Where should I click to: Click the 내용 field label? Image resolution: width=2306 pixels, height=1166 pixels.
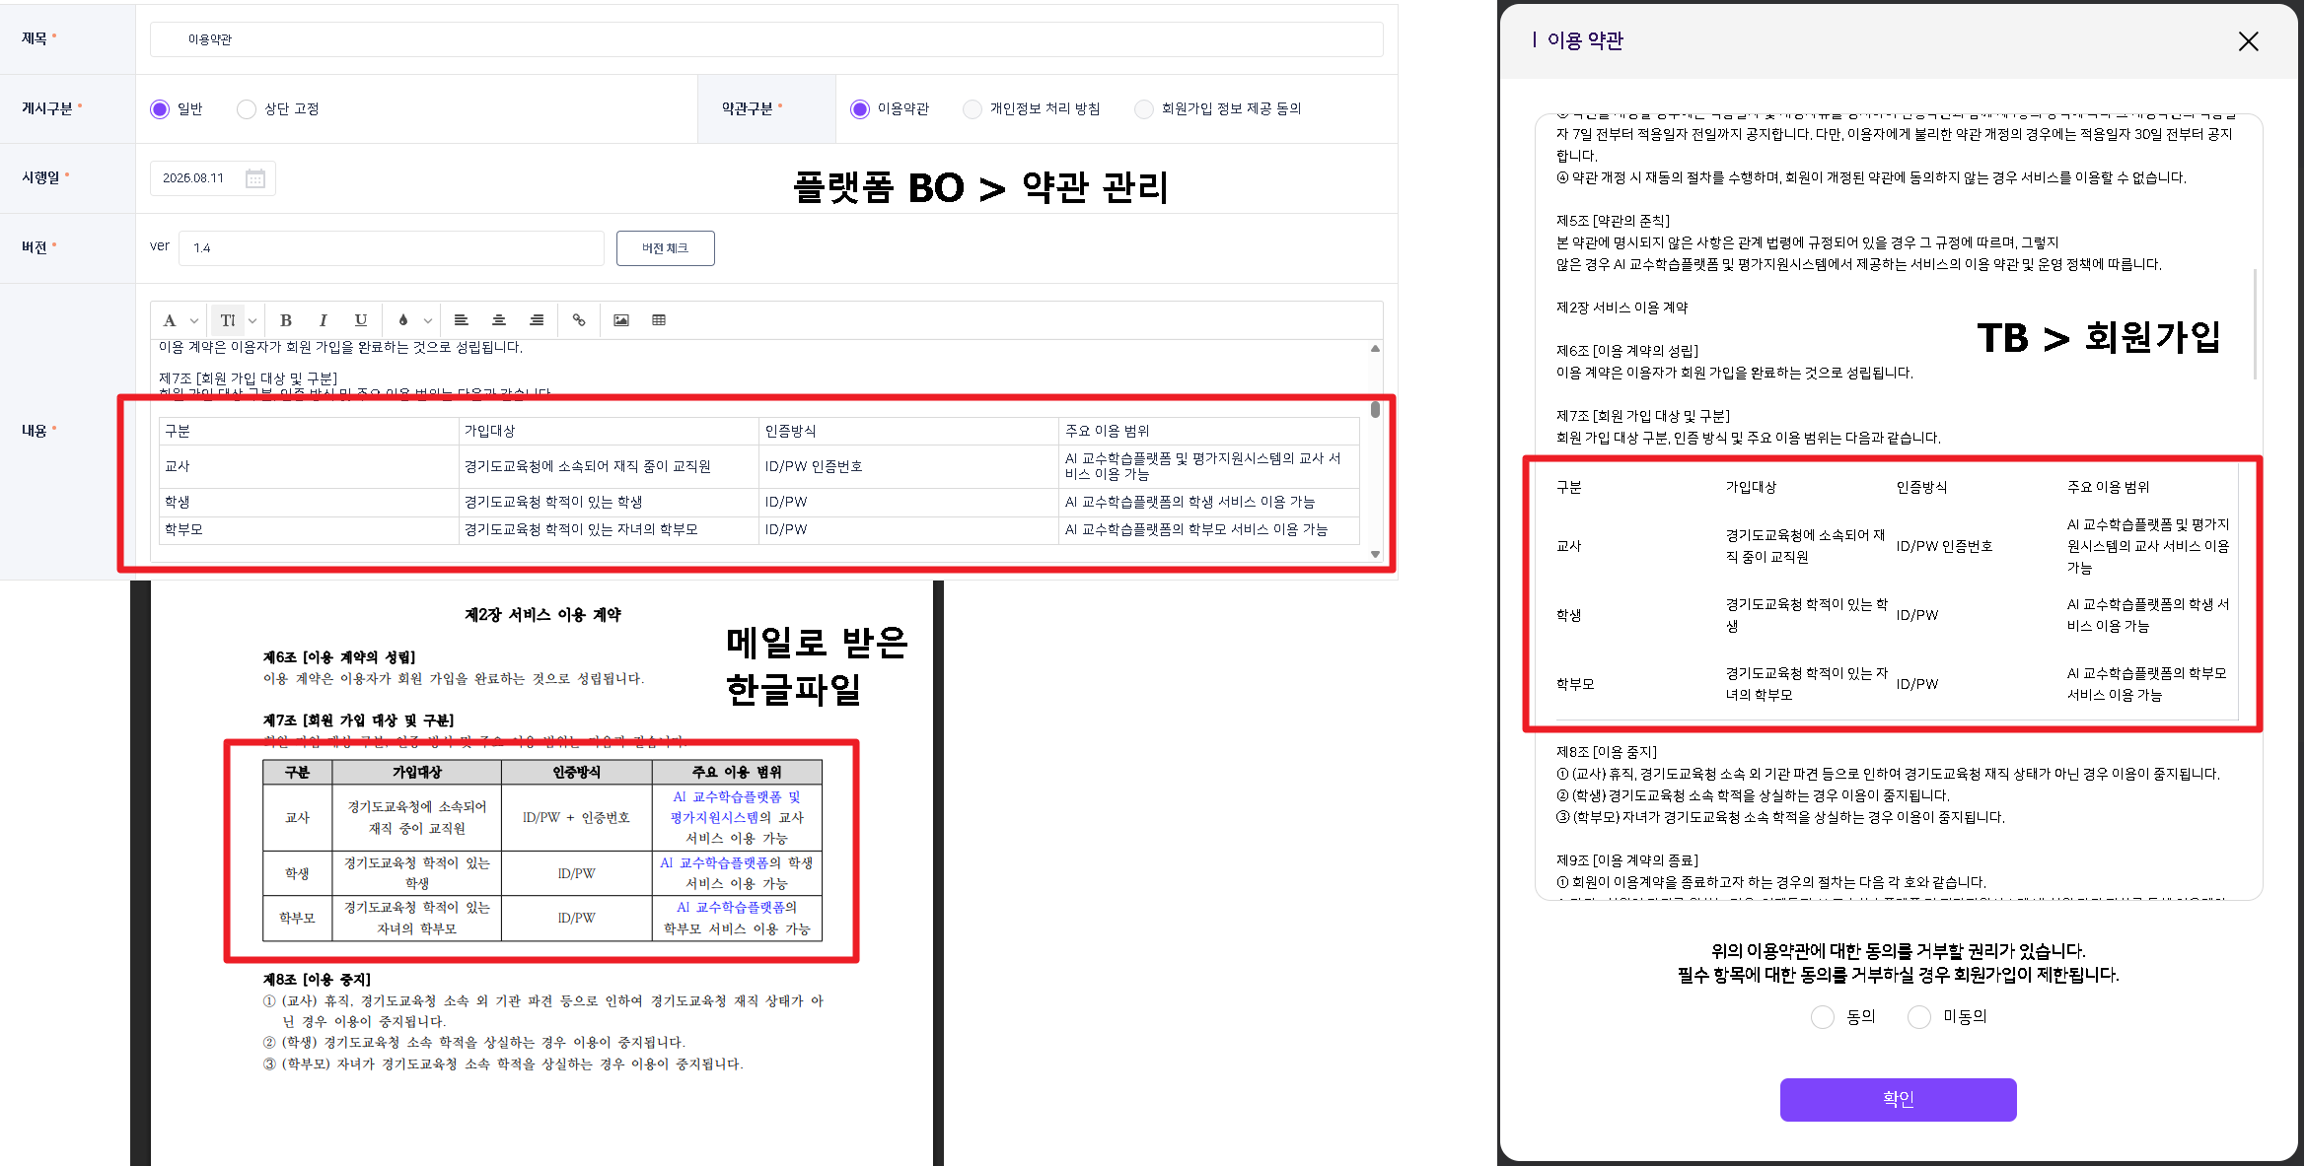(x=35, y=431)
